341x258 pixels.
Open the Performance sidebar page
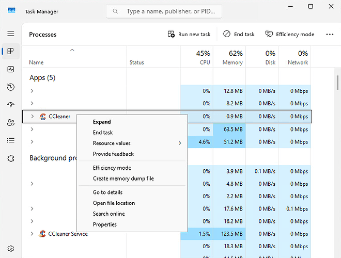[x=11, y=69]
